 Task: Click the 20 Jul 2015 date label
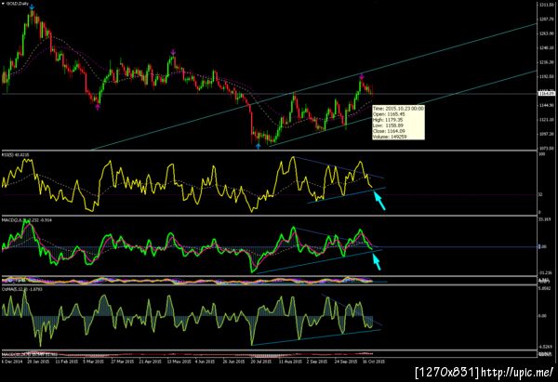pyautogui.click(x=261, y=362)
